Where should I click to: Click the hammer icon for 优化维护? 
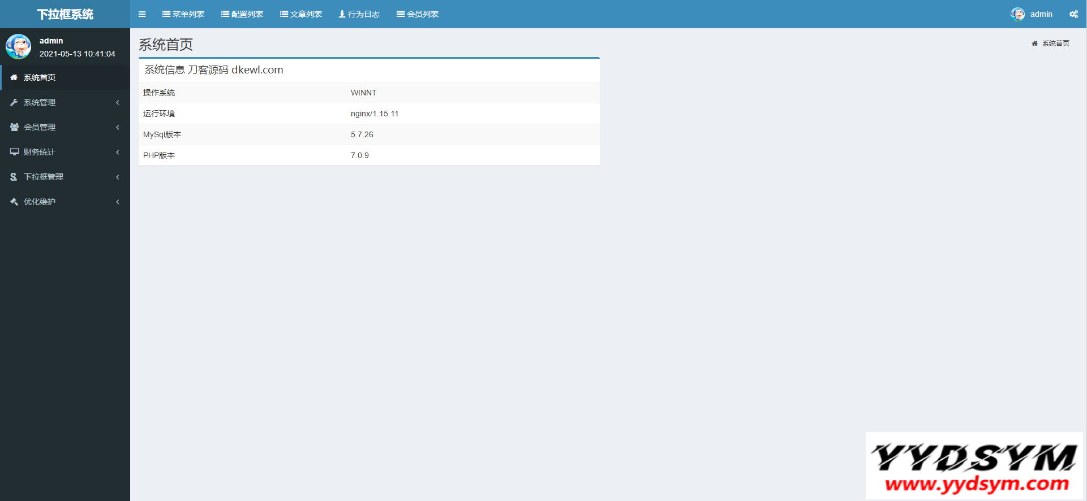(x=14, y=202)
